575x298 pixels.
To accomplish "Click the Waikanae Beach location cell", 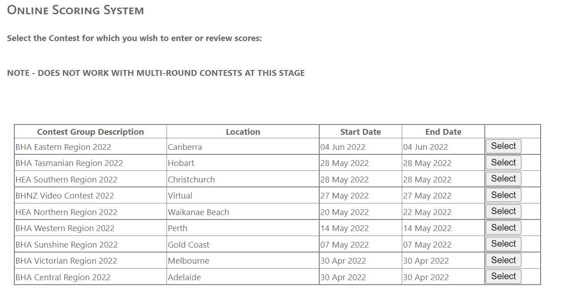I will [198, 212].
